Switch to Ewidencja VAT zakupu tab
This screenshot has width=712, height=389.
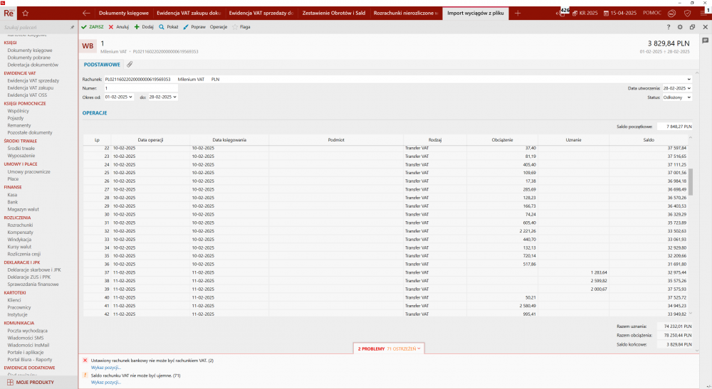pyautogui.click(x=189, y=13)
